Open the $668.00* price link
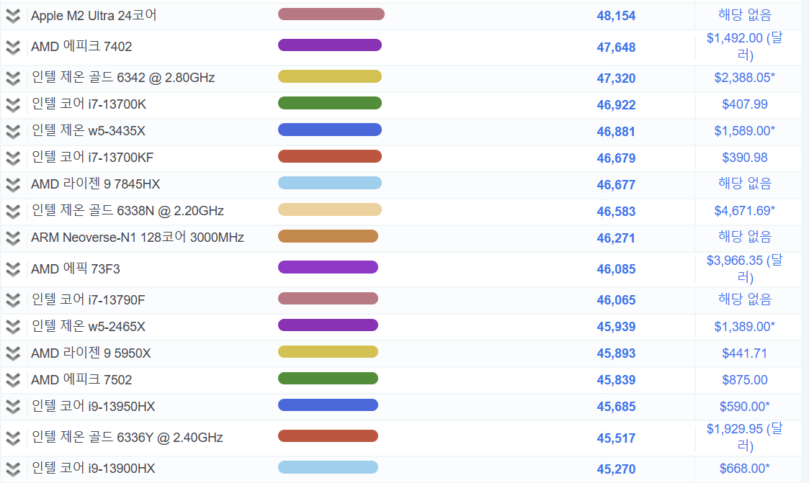The image size is (809, 483). [744, 469]
